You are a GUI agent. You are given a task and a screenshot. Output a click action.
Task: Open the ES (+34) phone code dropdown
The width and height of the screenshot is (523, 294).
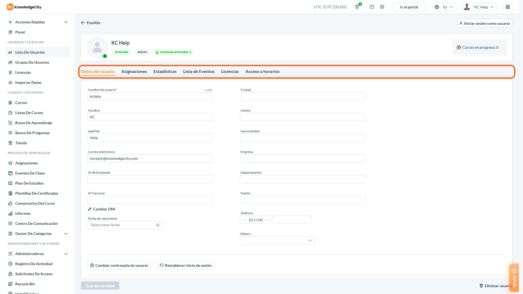[x=255, y=220]
